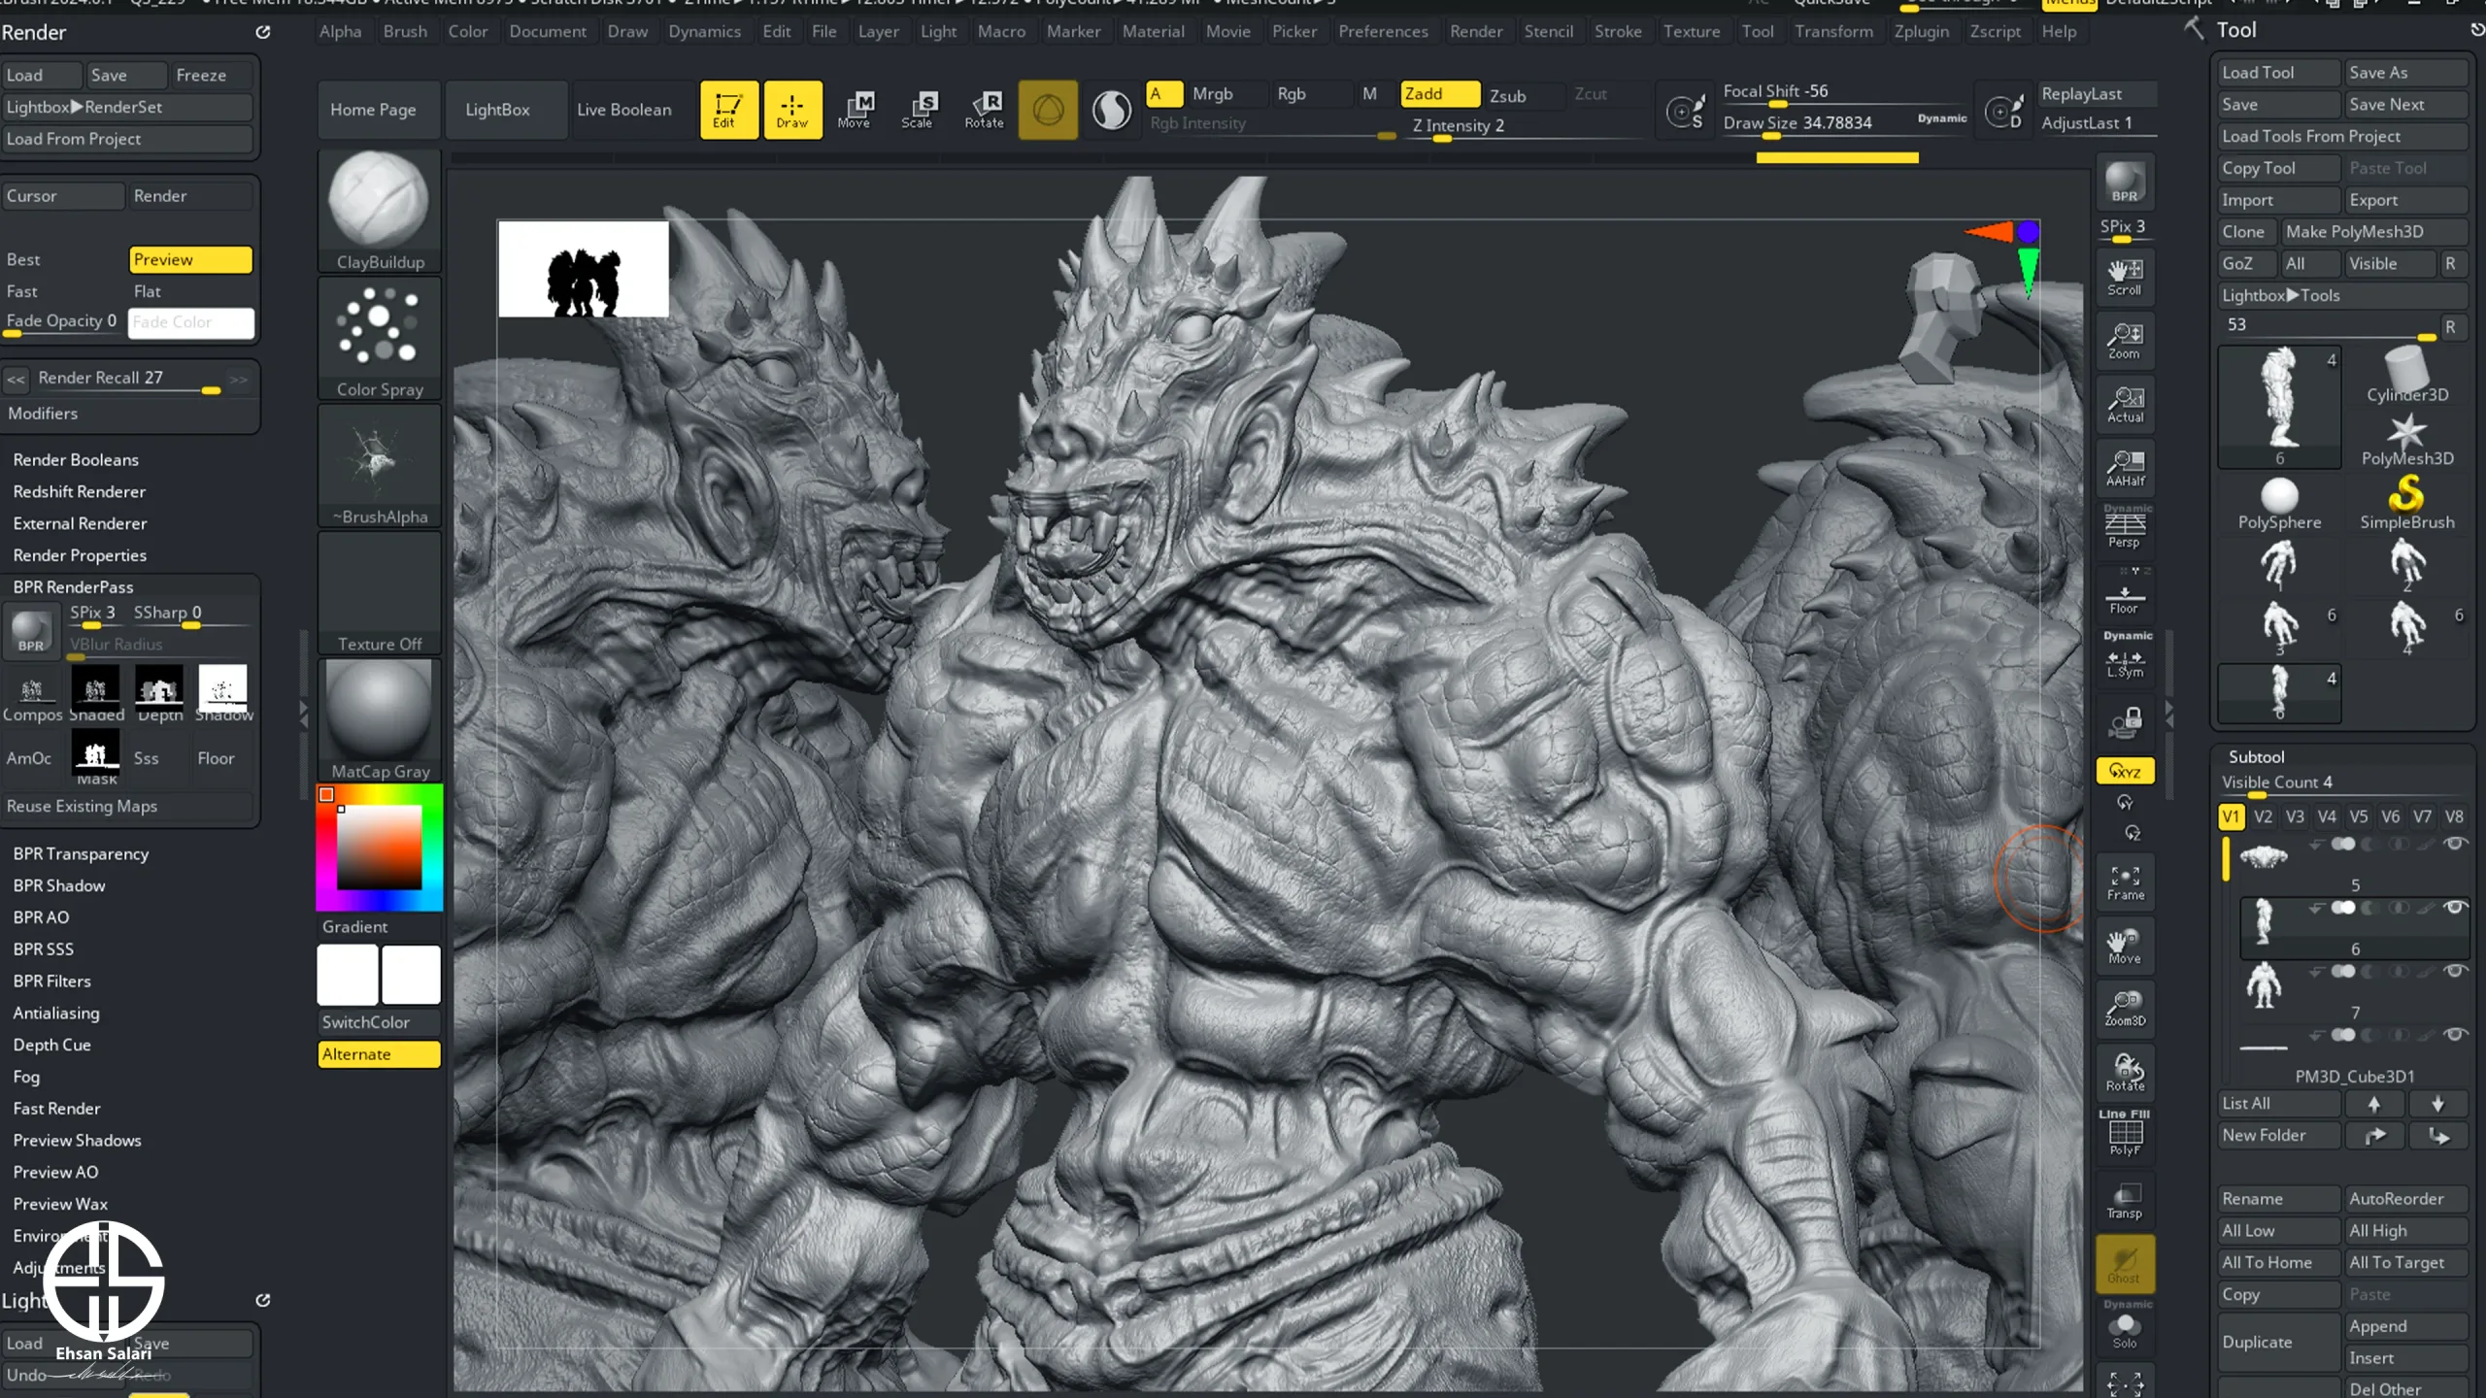The image size is (2486, 1398).
Task: Select the Scale transform tool
Action: [x=918, y=110]
